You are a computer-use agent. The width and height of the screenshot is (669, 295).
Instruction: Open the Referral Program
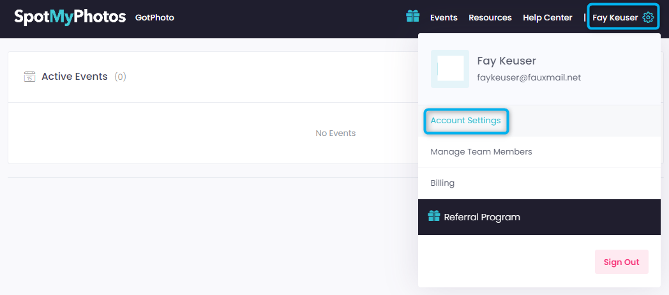(x=539, y=217)
